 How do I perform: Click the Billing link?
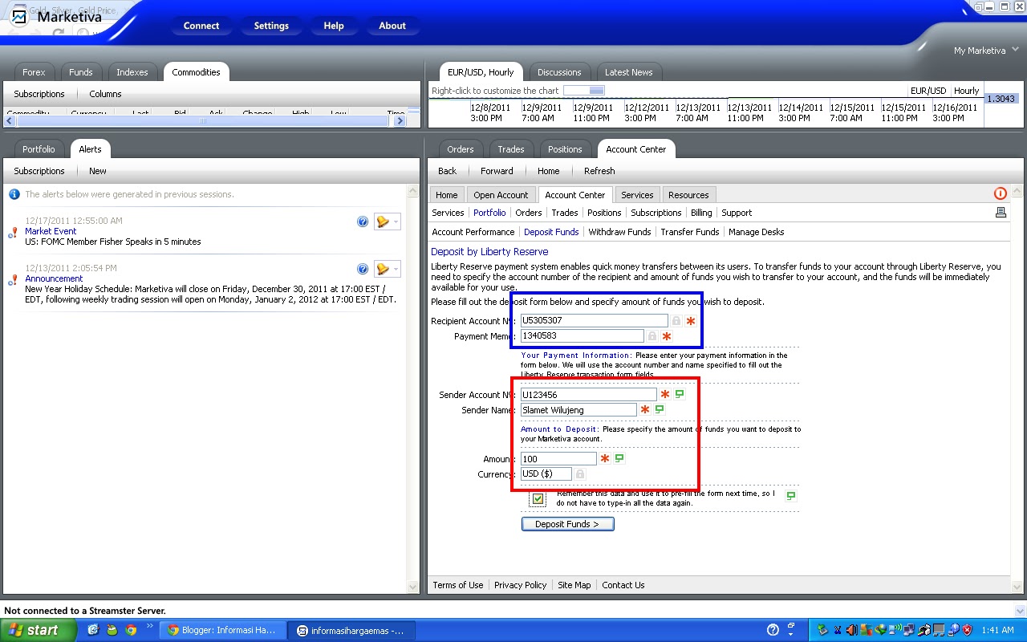701,213
